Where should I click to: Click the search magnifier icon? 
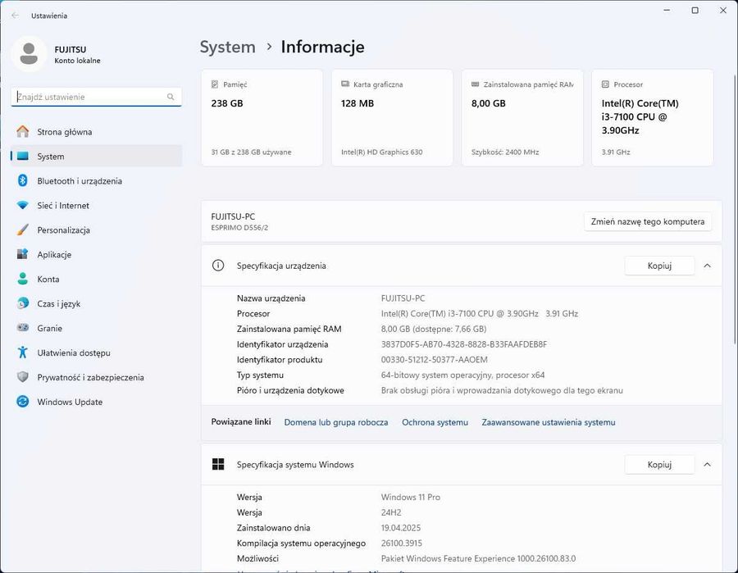click(171, 97)
